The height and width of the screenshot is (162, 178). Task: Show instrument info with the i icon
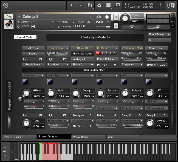(x=107, y=17)
